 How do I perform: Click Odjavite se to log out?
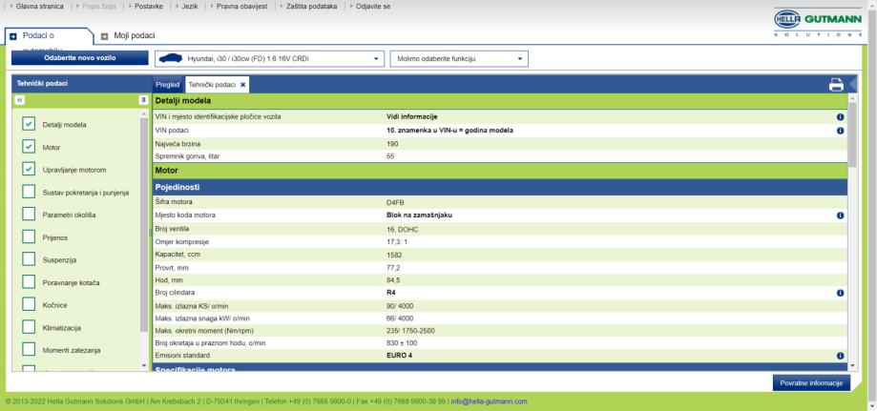tap(373, 7)
